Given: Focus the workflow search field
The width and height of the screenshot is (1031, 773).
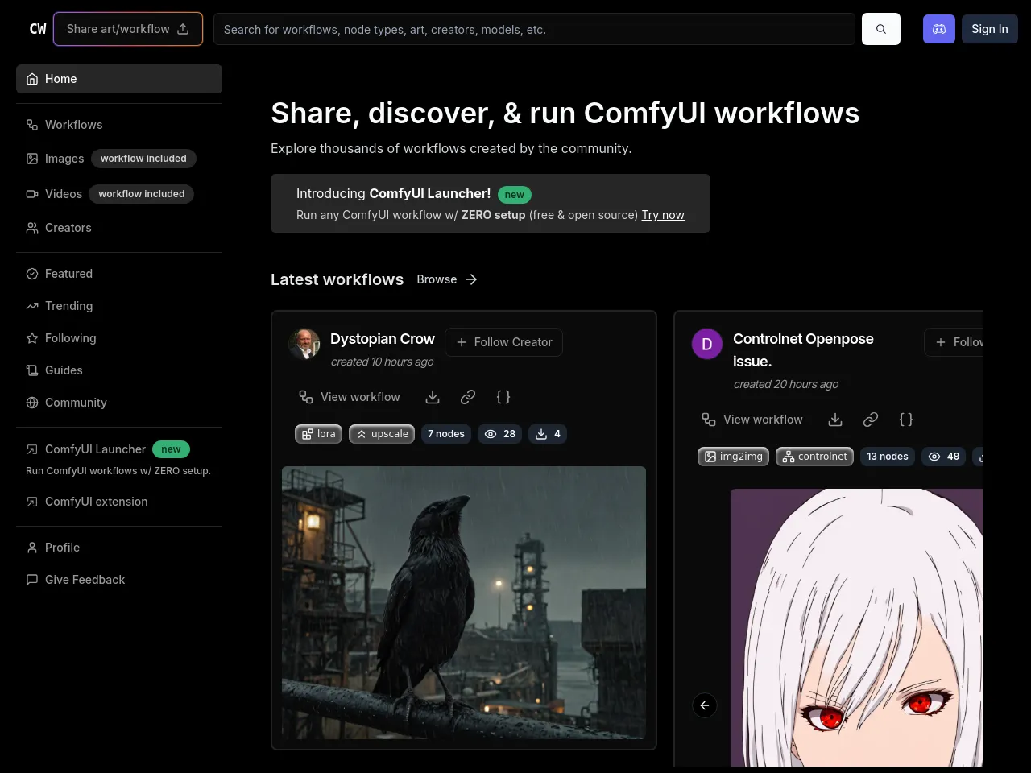Looking at the screenshot, I should coord(533,29).
